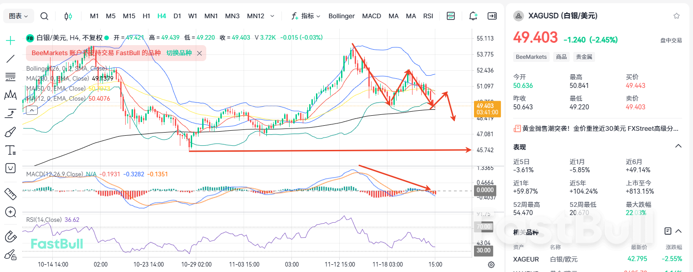
Task: Add the Bollinger indicator shortcut
Action: [x=341, y=16]
